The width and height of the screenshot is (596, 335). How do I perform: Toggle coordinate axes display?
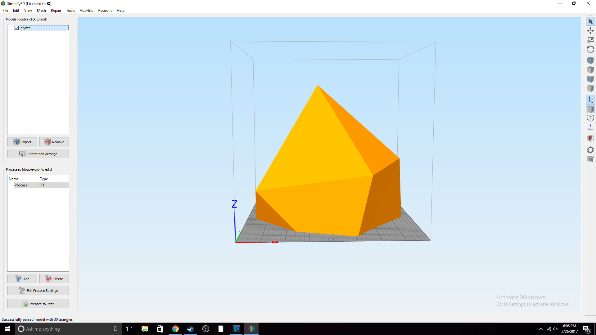[x=590, y=100]
